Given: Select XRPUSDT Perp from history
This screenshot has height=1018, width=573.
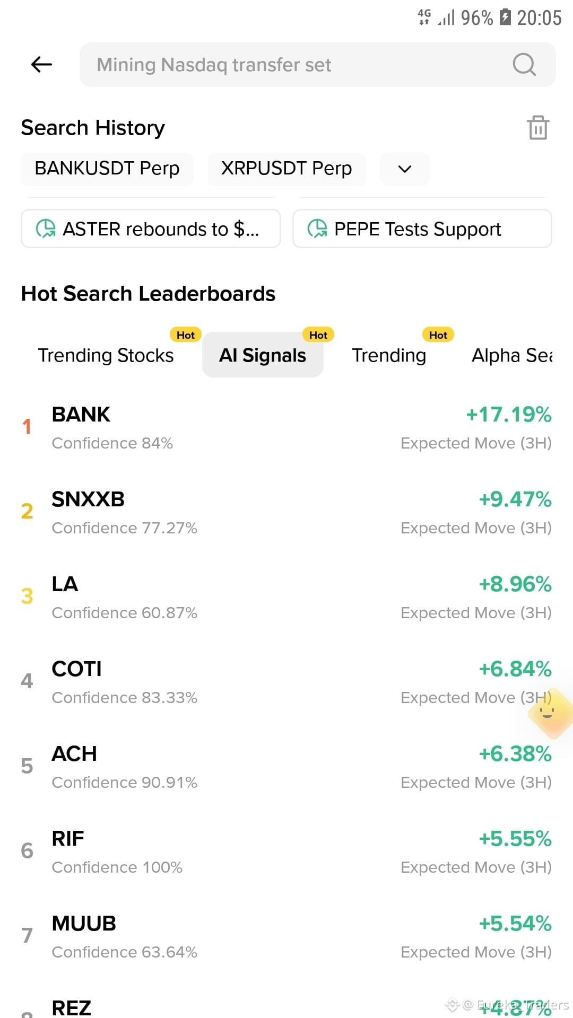Looking at the screenshot, I should tap(286, 169).
